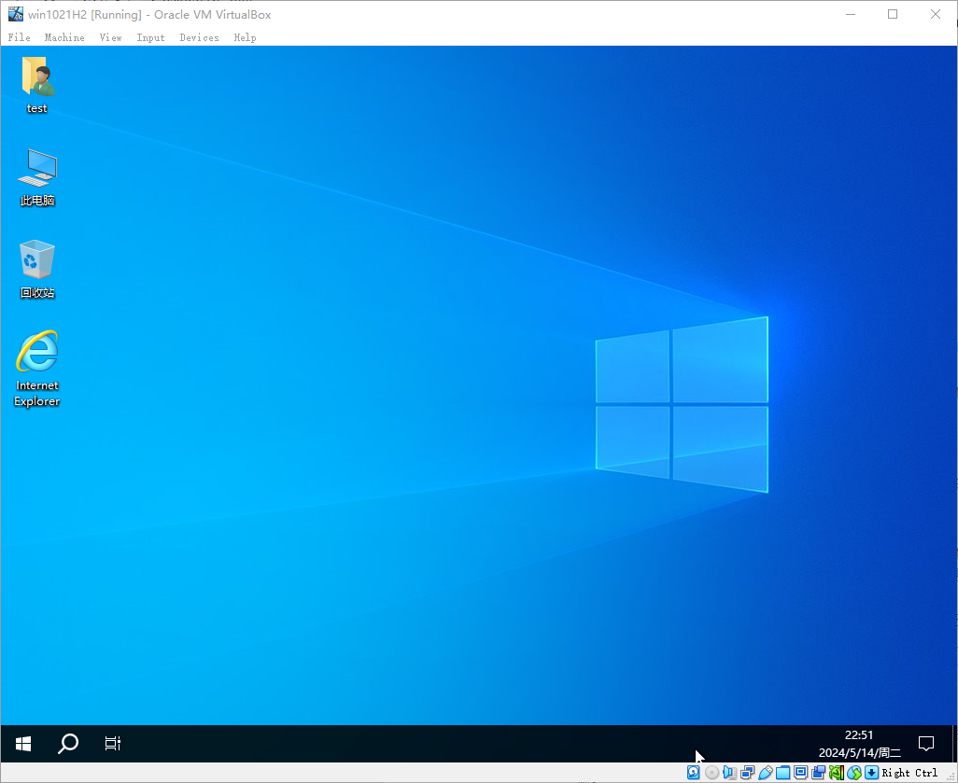The width and height of the screenshot is (958, 783).
Task: Open the View menu
Action: pos(110,38)
